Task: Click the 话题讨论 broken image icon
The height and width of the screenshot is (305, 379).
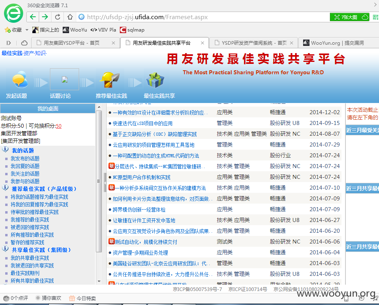Action: click(x=65, y=79)
